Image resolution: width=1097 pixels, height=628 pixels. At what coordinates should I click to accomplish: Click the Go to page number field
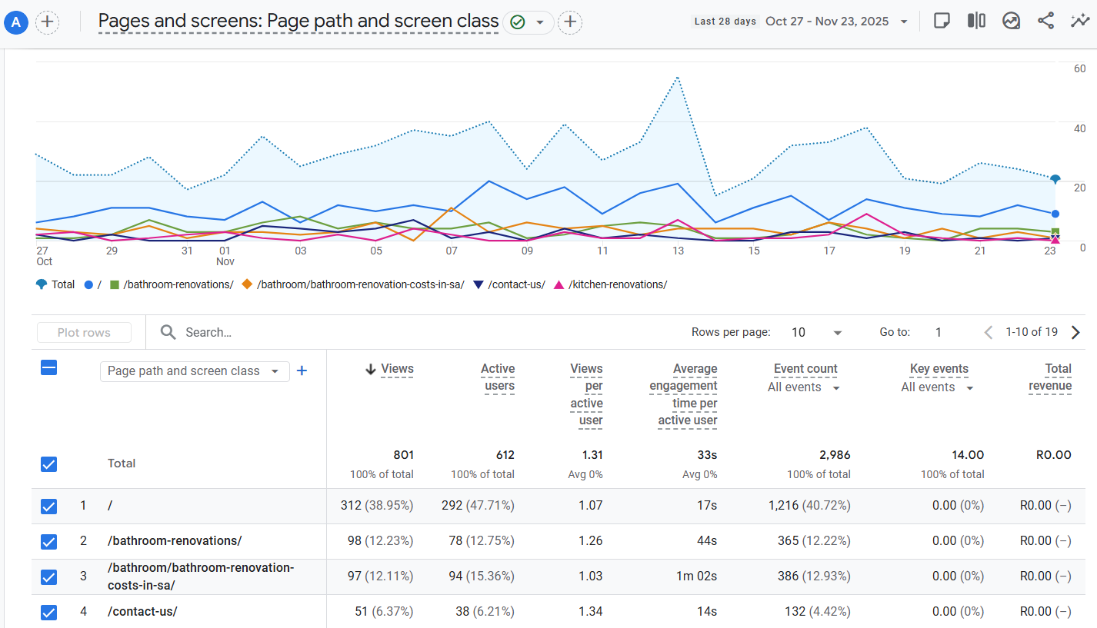[x=939, y=333]
